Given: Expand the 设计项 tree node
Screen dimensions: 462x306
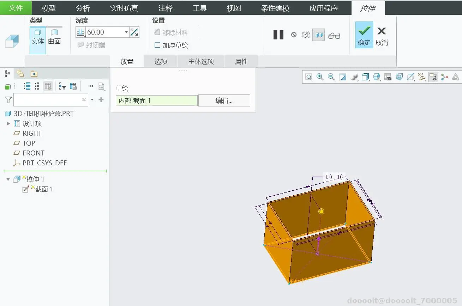Looking at the screenshot, I should click(8, 123).
